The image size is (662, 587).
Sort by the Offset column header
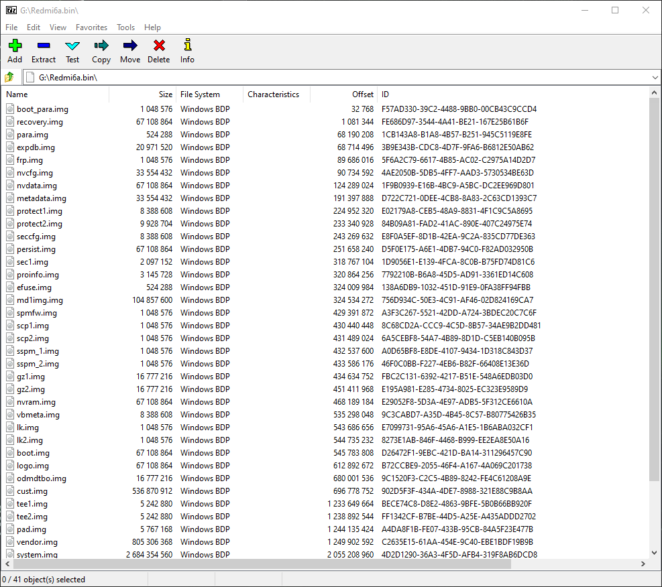343,94
